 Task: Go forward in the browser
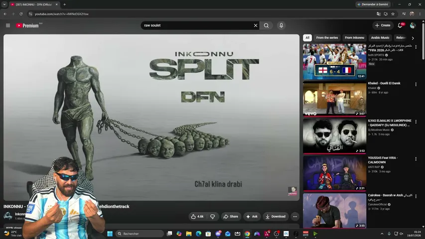[13, 14]
